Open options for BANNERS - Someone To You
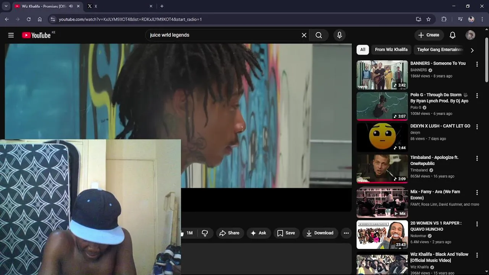Screen dimensions: 489x275 click(x=477, y=64)
